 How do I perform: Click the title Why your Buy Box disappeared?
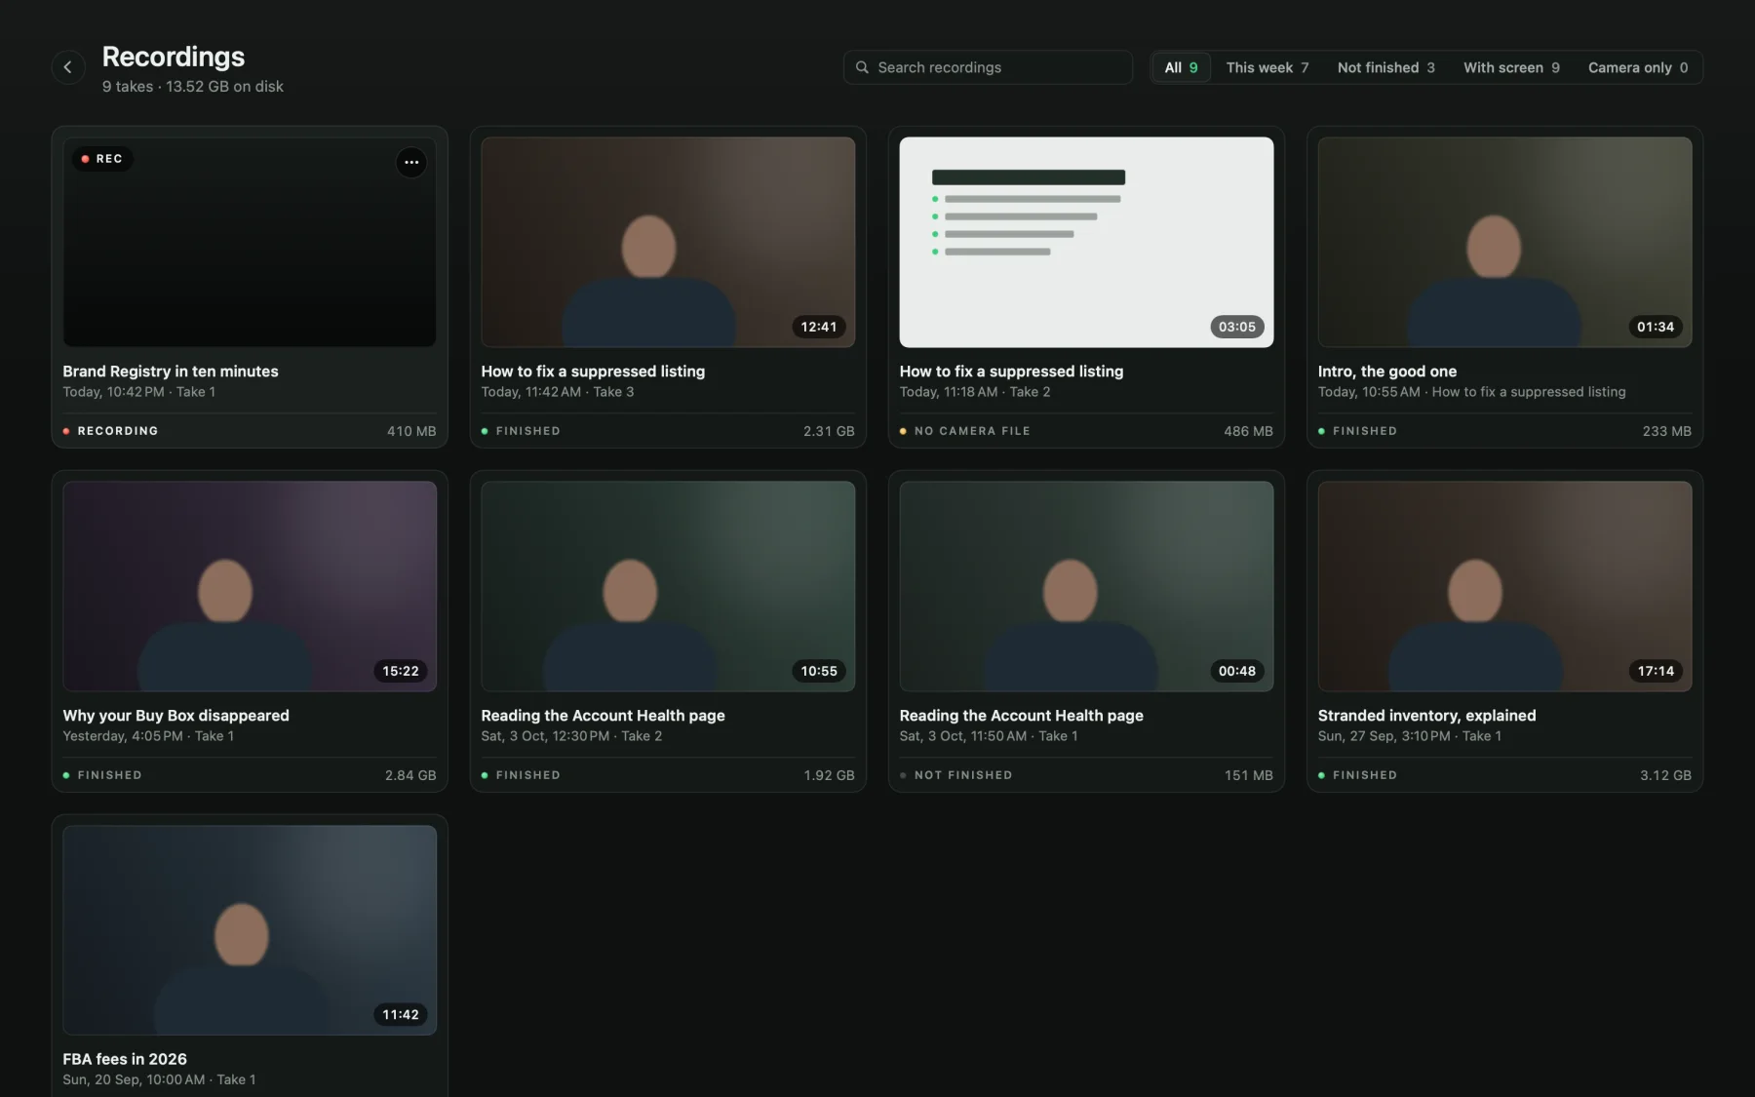[x=176, y=716]
